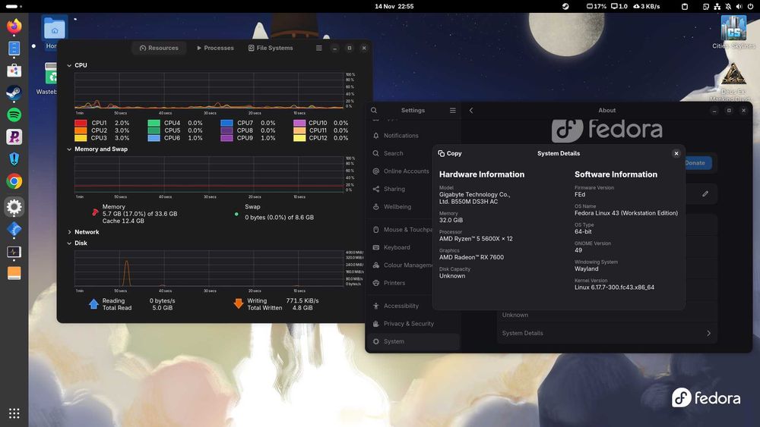Click the muted notifications bell icon

tap(728, 6)
